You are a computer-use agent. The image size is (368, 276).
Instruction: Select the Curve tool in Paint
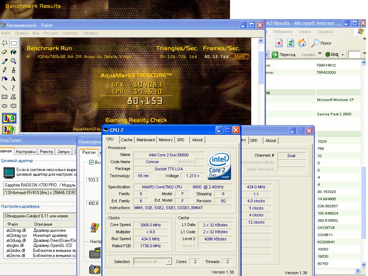14,88
